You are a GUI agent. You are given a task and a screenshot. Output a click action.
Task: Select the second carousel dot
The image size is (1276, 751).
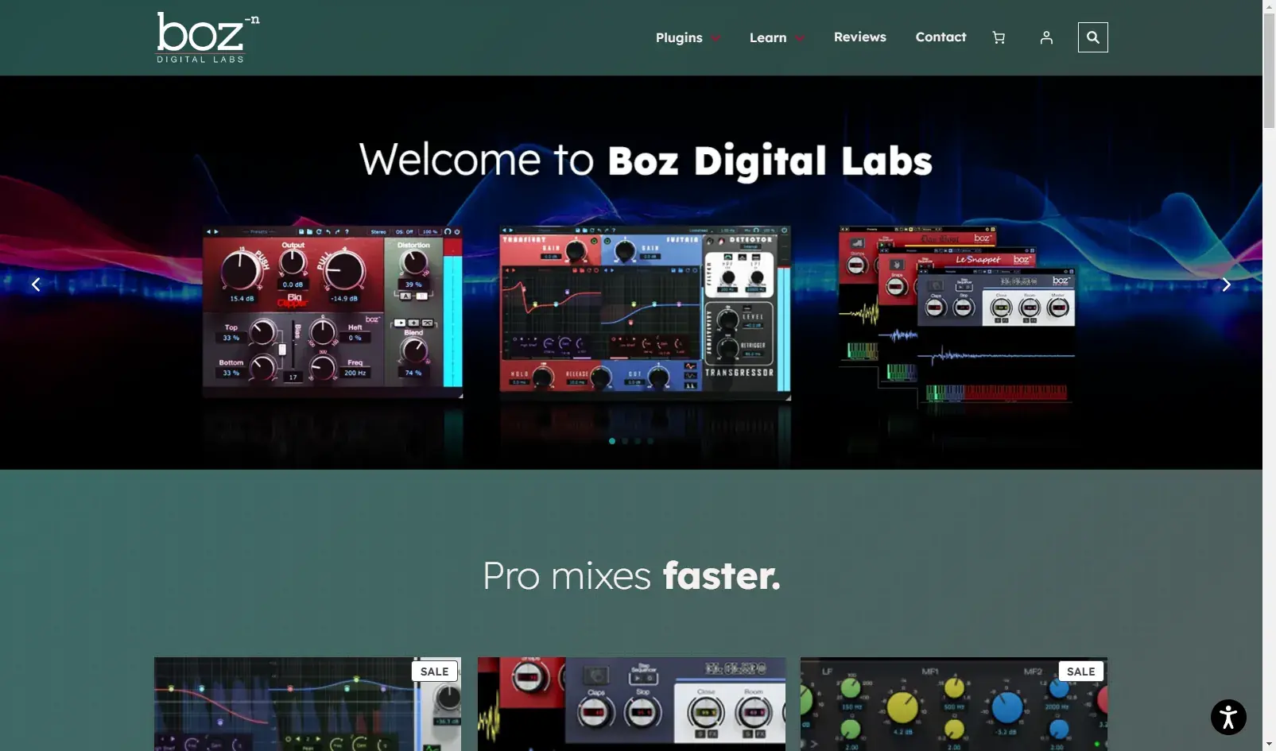pyautogui.click(x=625, y=441)
